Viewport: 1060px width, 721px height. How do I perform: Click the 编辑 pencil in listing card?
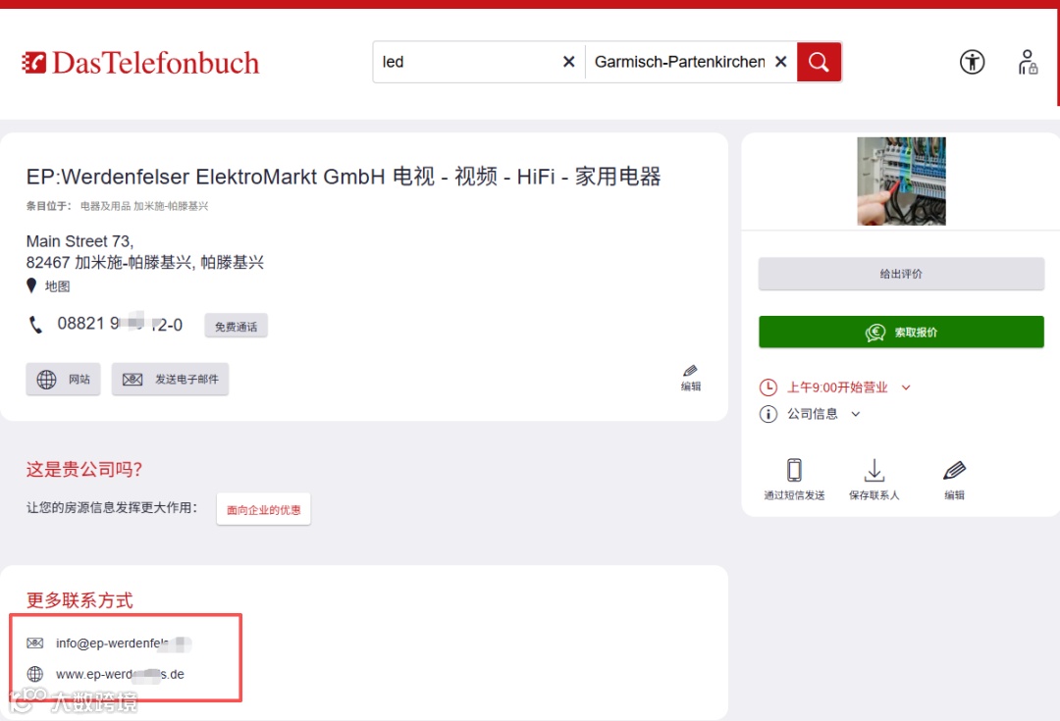click(x=690, y=379)
